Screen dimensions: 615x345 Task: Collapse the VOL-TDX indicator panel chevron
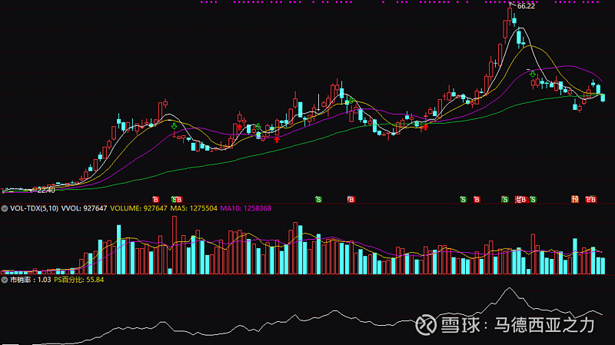pos(5,208)
